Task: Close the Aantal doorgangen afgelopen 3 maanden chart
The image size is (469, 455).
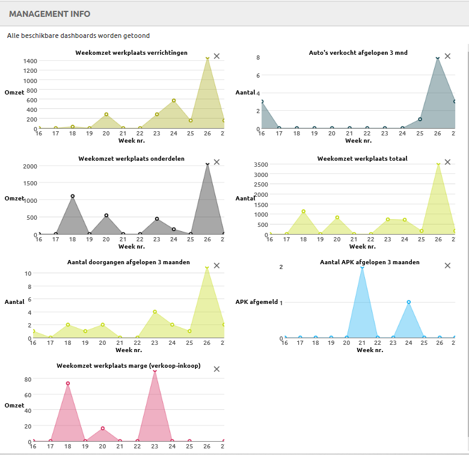Action: 216,265
